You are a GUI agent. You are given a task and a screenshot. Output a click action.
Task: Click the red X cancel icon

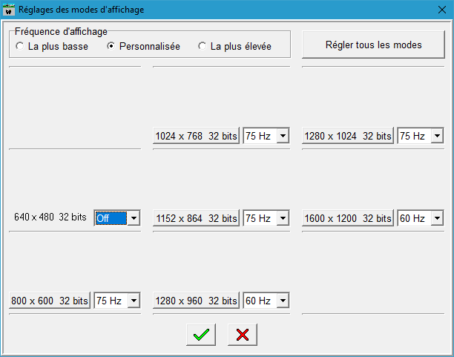tap(242, 335)
